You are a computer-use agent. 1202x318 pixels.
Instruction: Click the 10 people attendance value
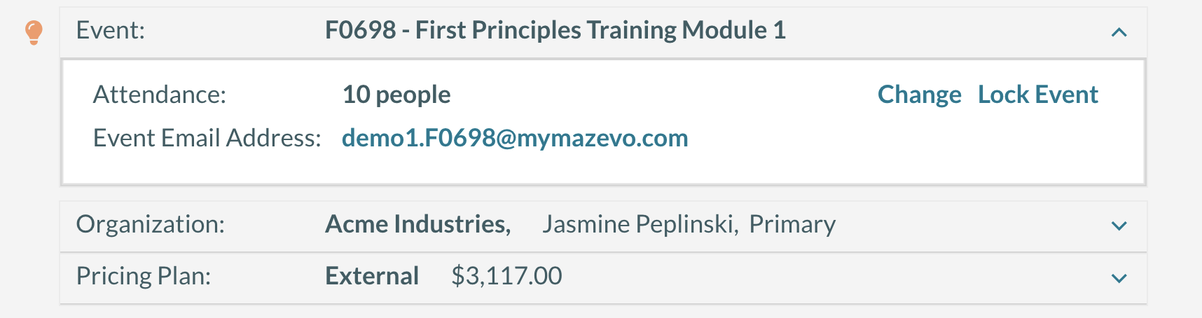(x=396, y=95)
